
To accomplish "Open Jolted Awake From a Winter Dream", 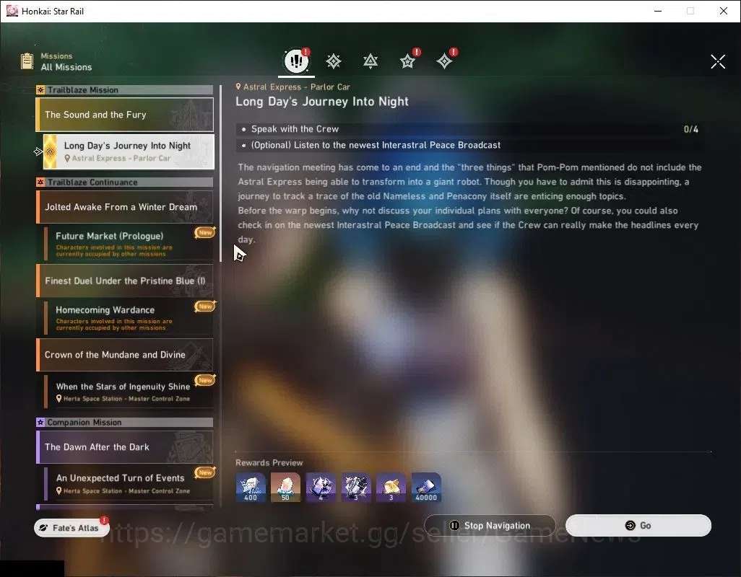I will 125,207.
